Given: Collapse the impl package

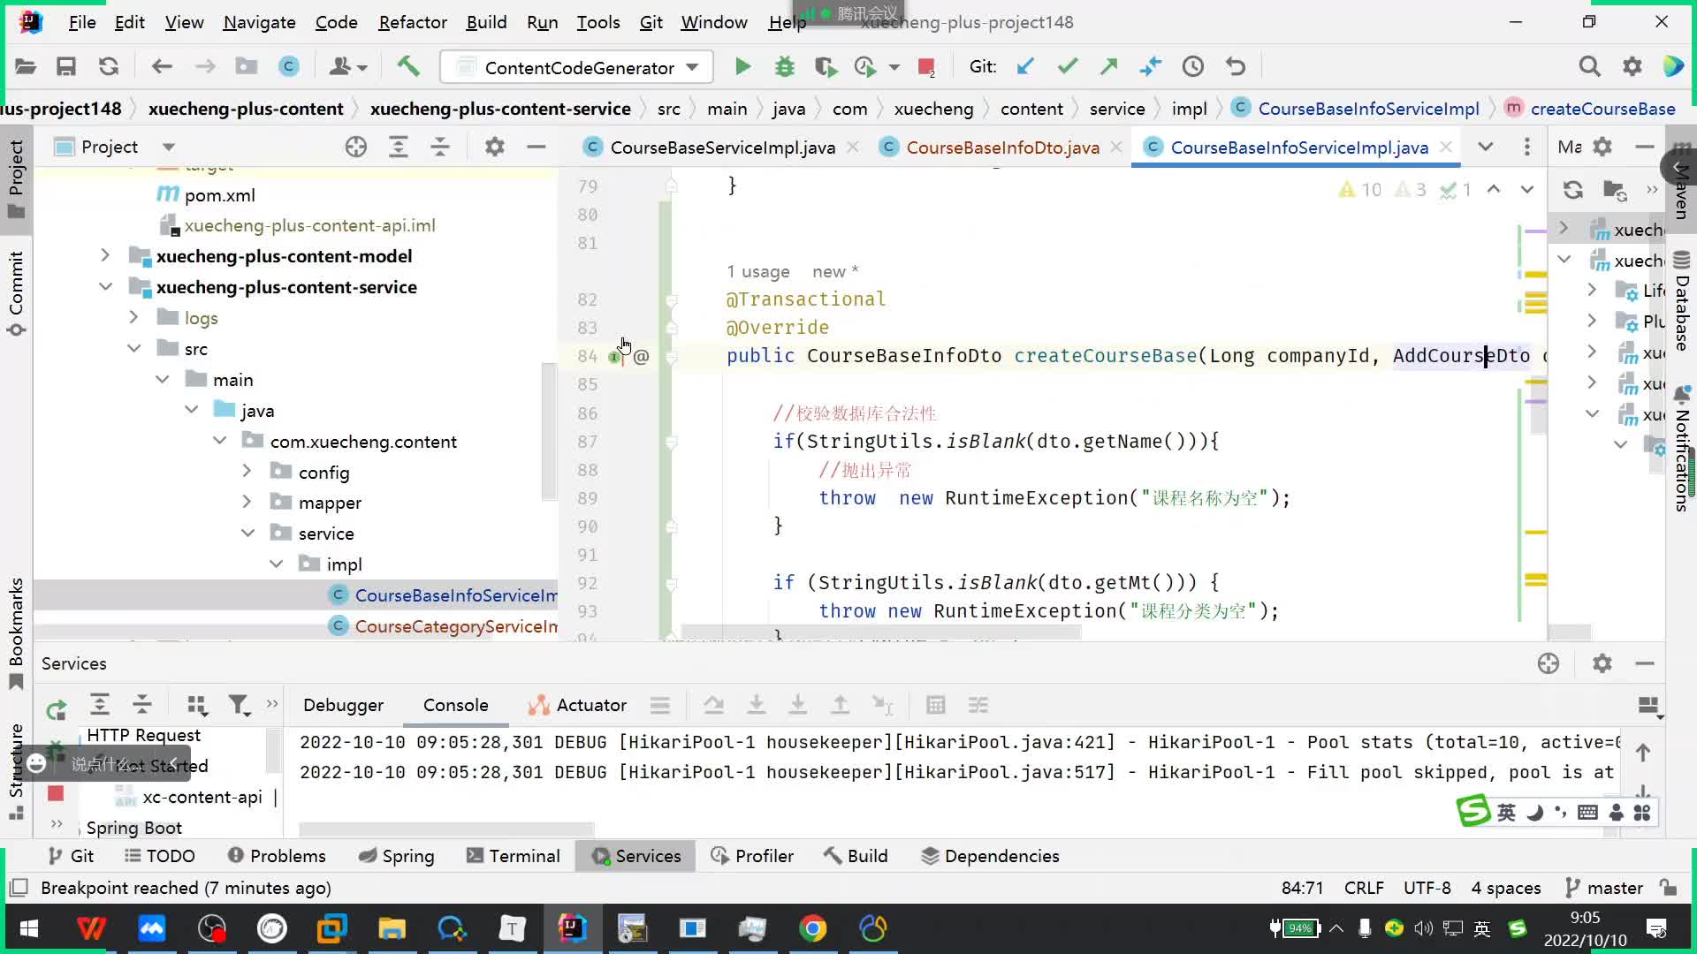Looking at the screenshot, I should click(277, 564).
